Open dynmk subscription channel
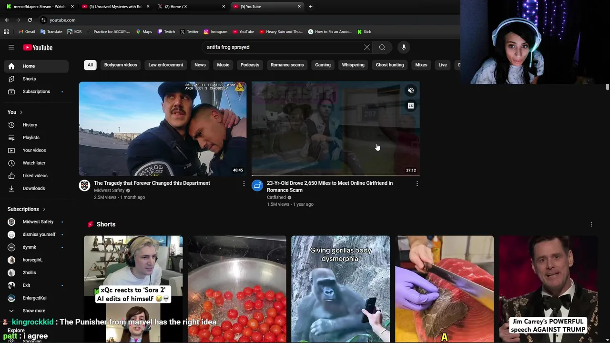610x343 pixels. [36, 247]
